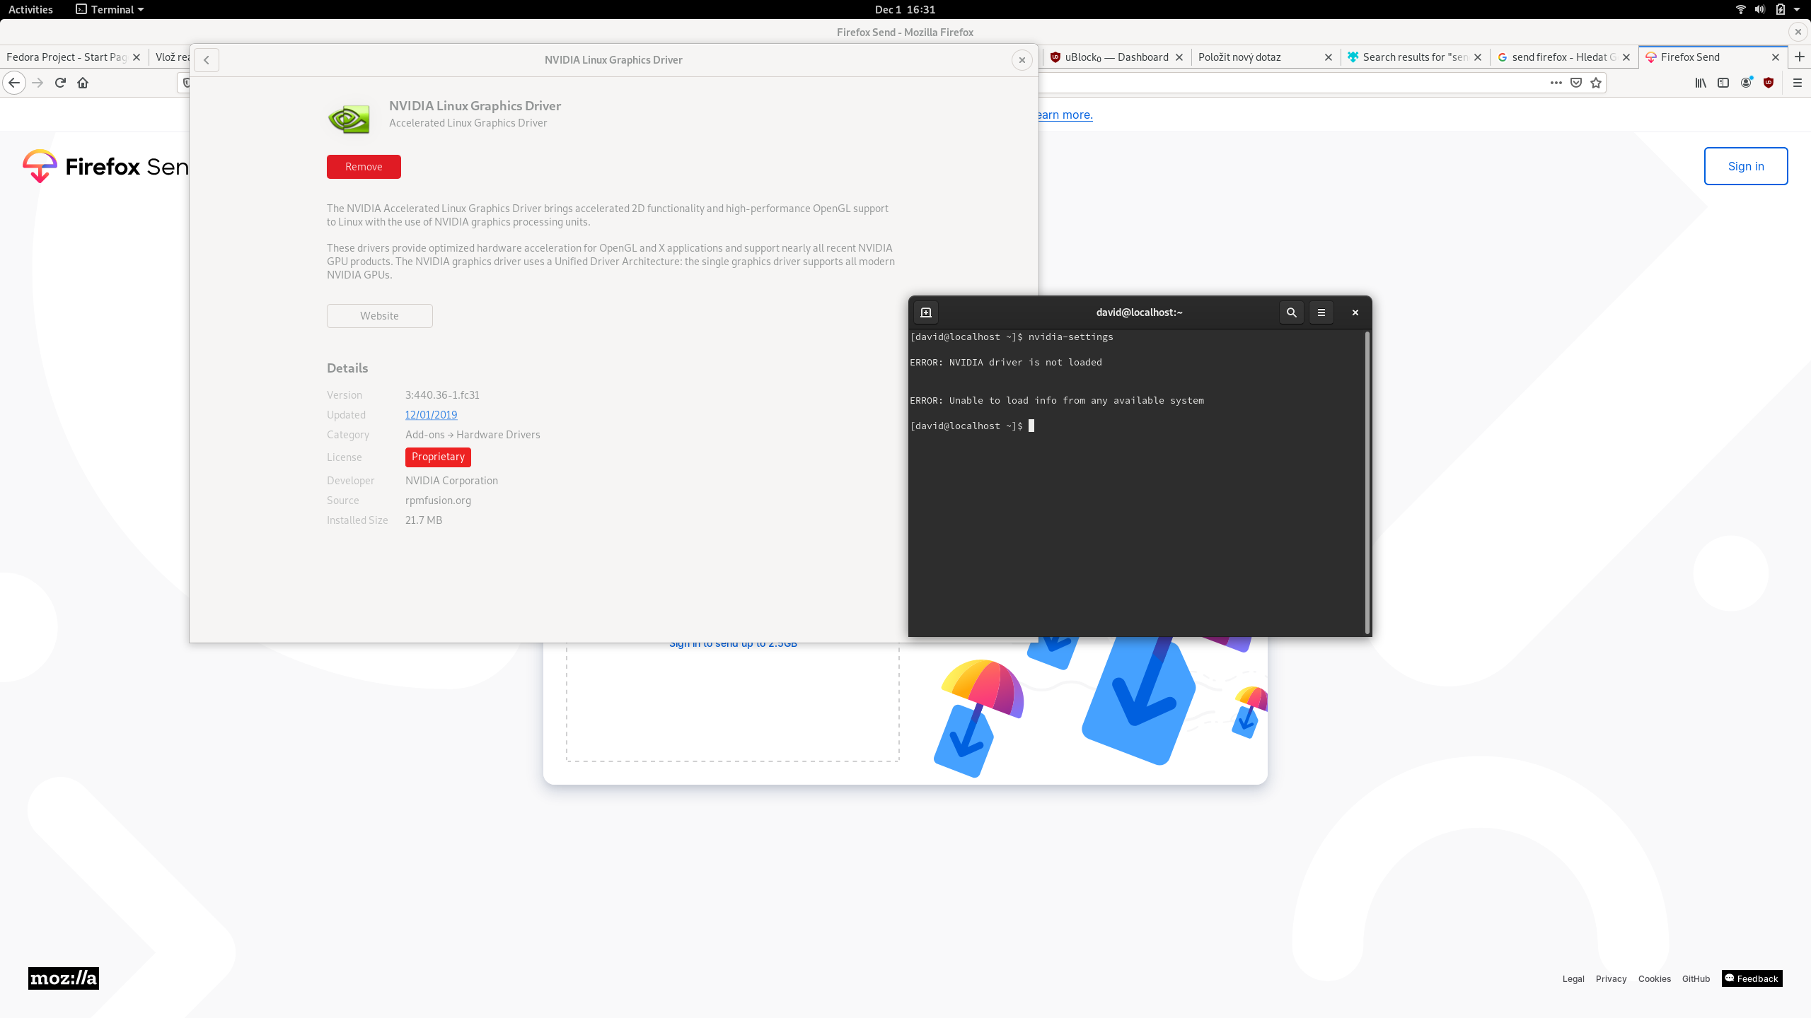Open the NVIDIA driver Website button
Viewport: 1811px width, 1018px height.
(380, 316)
